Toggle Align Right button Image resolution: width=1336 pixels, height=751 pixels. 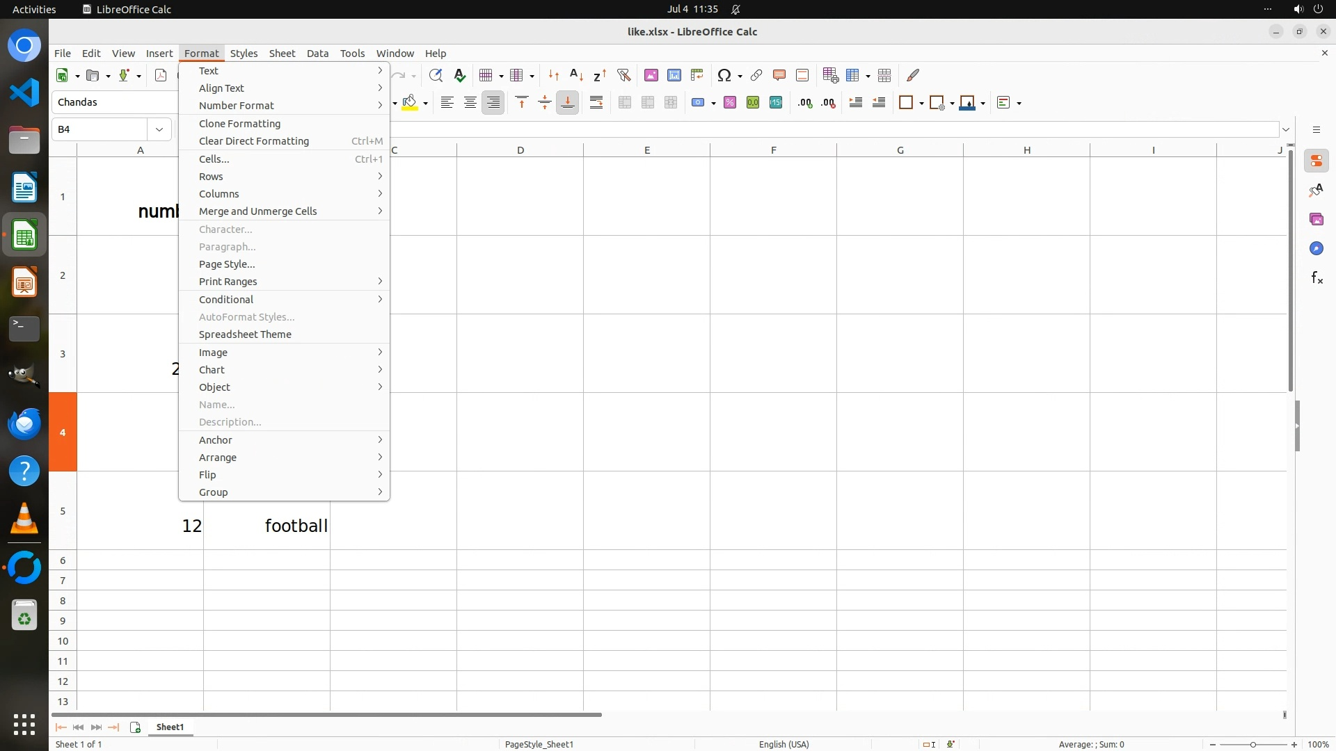[493, 103]
